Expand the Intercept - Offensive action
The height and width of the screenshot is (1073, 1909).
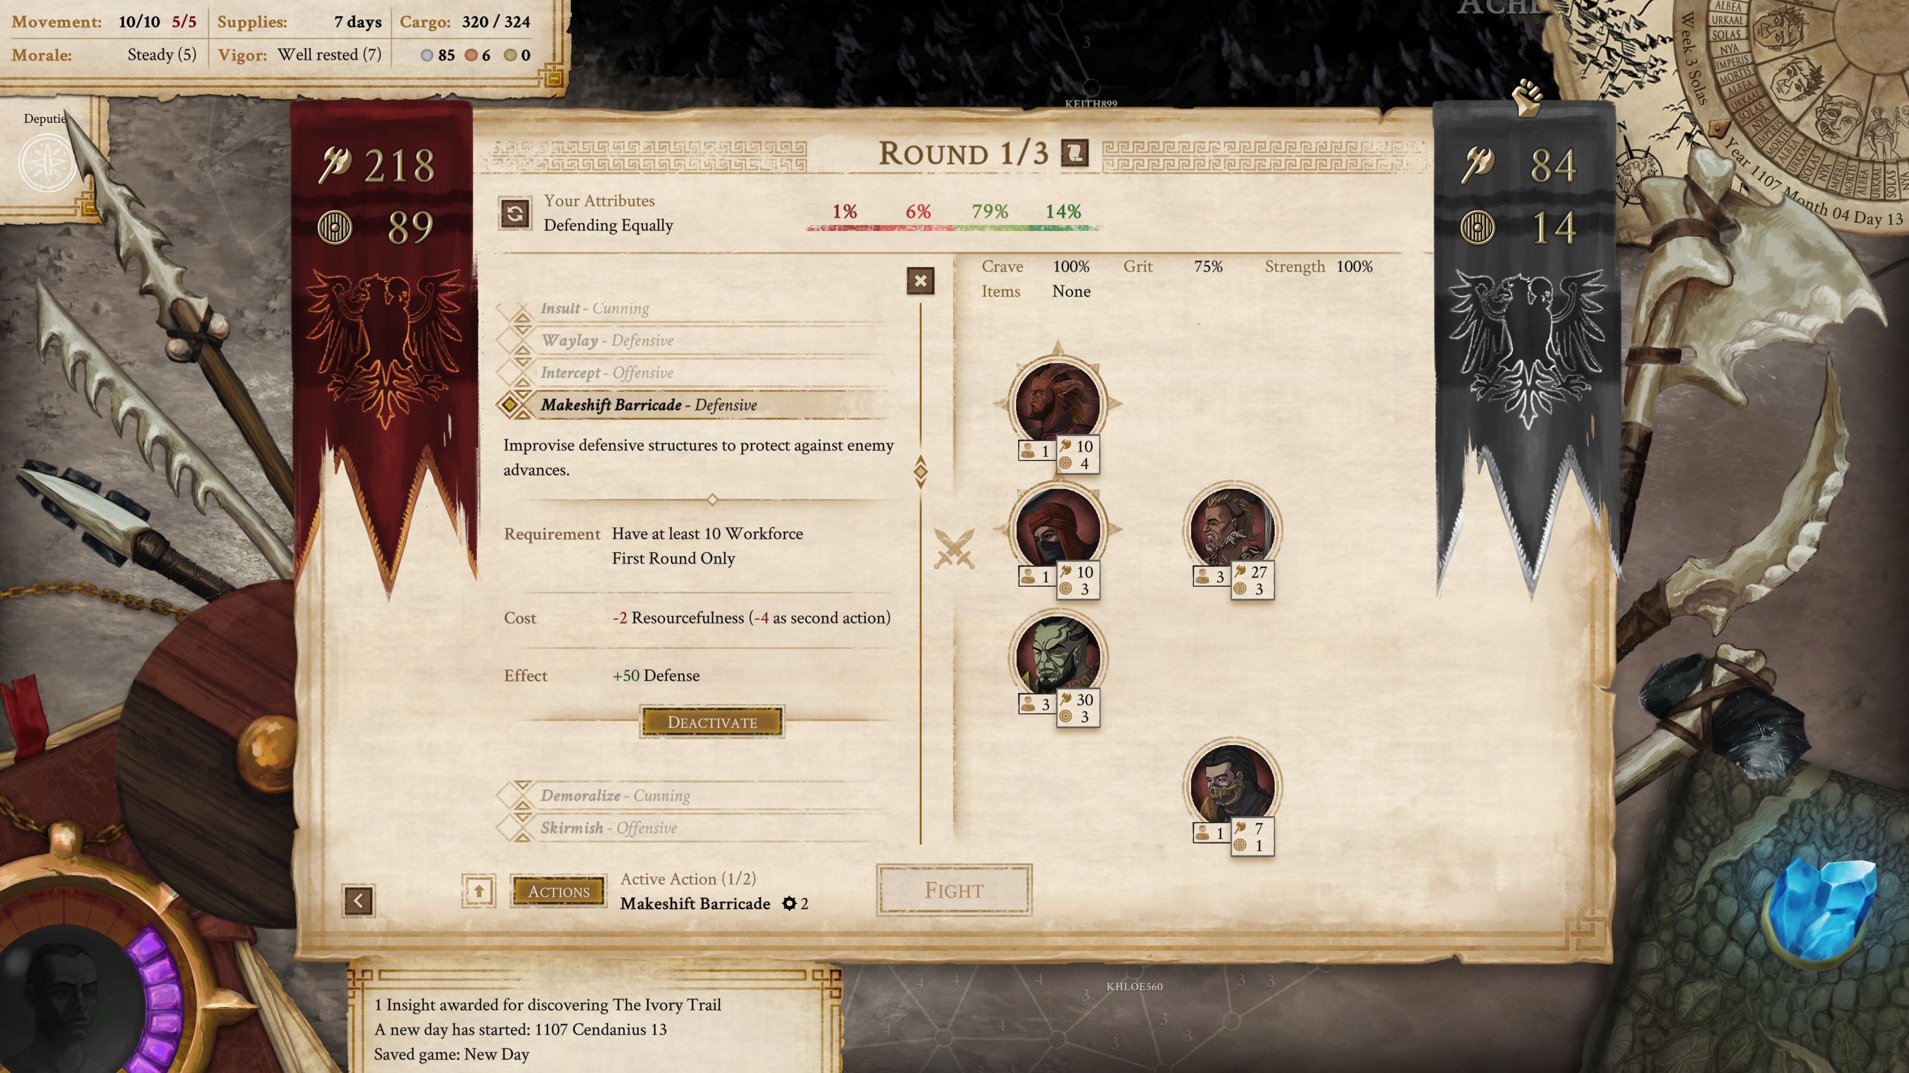point(607,373)
